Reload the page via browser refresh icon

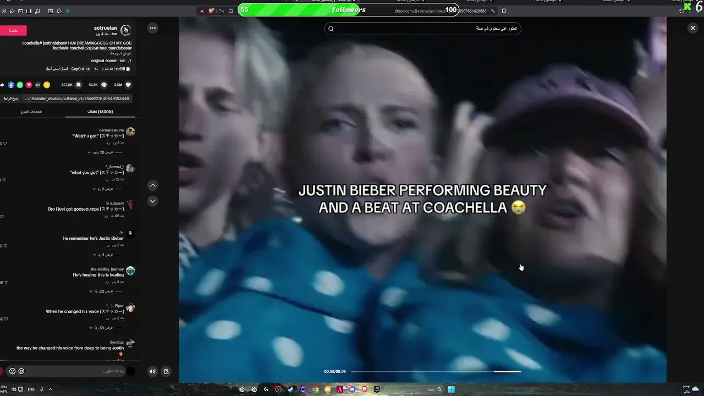pyautogui.click(x=682, y=10)
